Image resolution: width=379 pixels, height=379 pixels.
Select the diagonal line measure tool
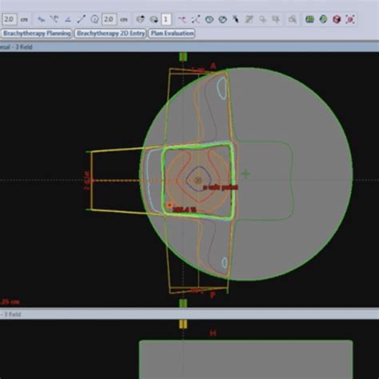[81, 19]
